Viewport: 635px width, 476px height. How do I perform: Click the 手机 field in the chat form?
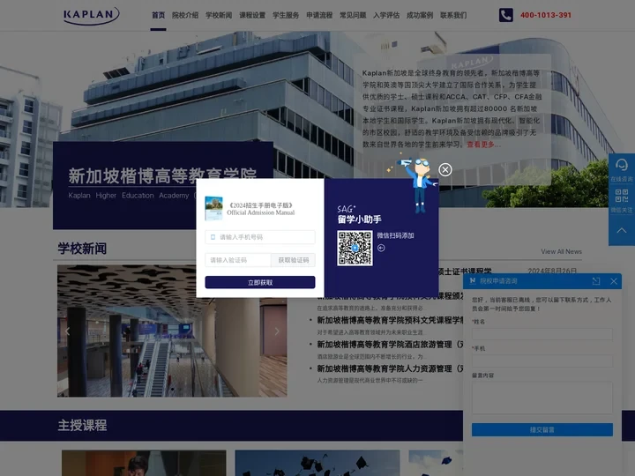(x=542, y=361)
